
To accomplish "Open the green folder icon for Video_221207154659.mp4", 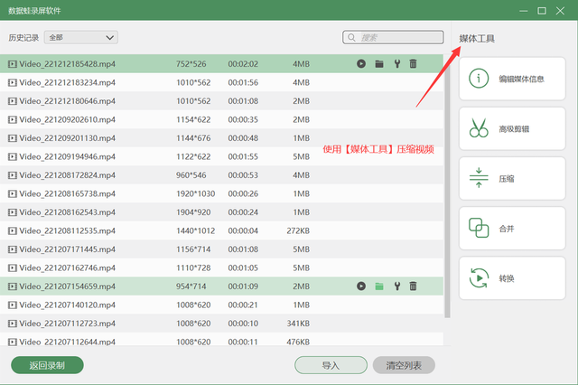I will pyautogui.click(x=379, y=286).
